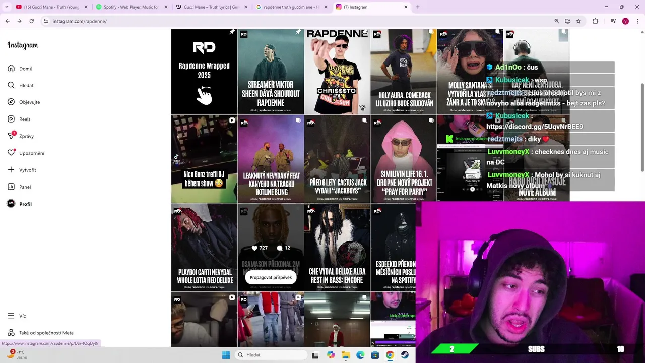Viewport: 645px width, 363px height.
Task: Open the media control icon in toolbar
Action: coord(613,21)
